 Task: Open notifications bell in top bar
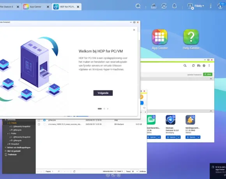tap(175, 6)
